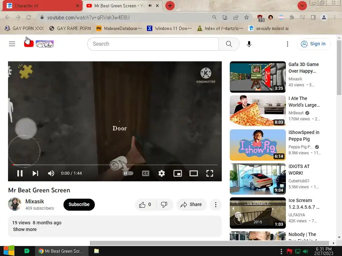The height and width of the screenshot is (256, 342).
Task: Enable miniplayer mode
Action: pyautogui.click(x=178, y=173)
